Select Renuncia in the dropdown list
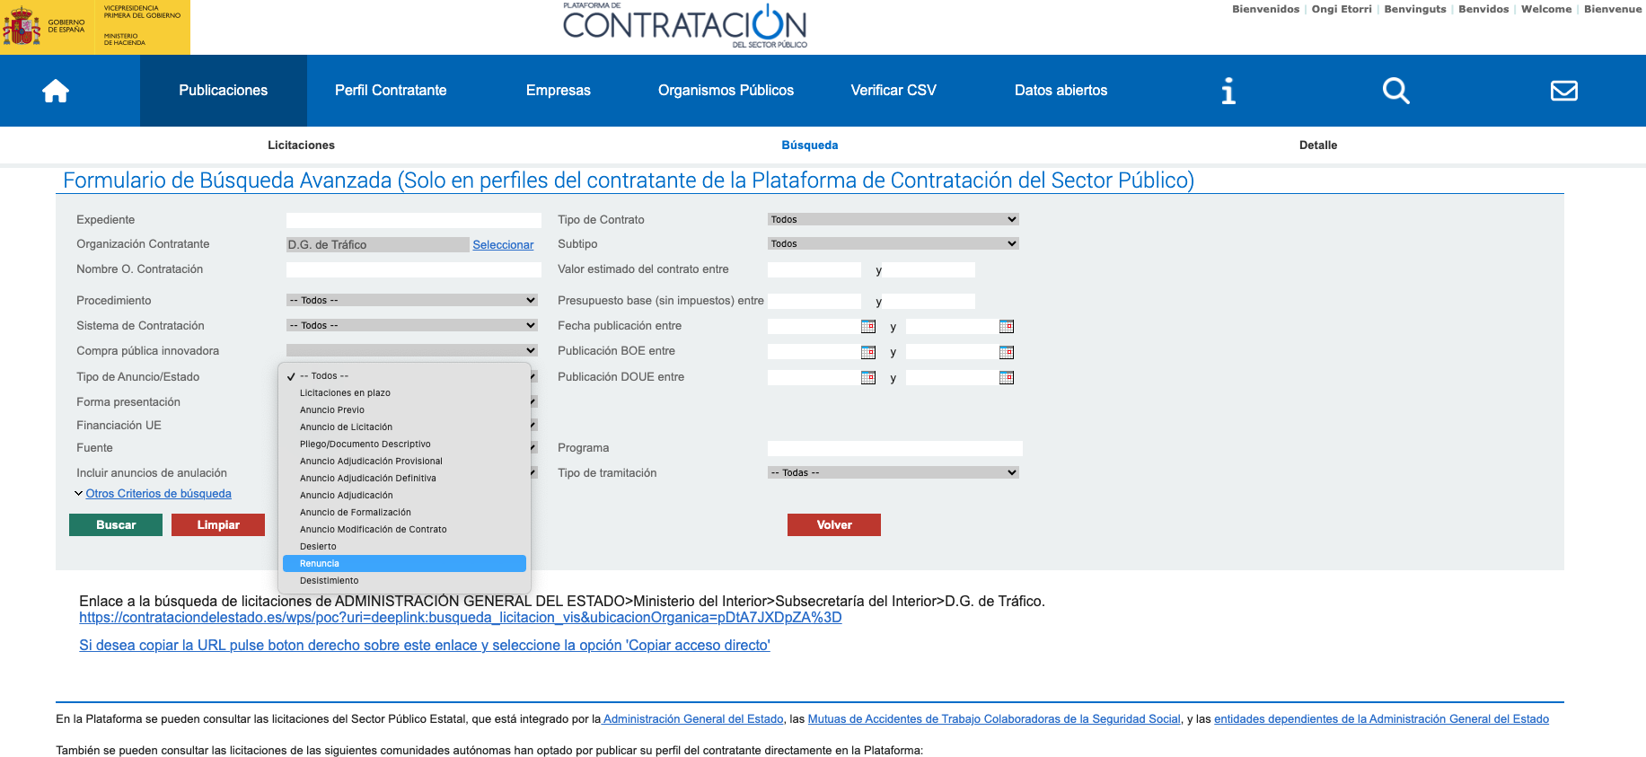 404,563
